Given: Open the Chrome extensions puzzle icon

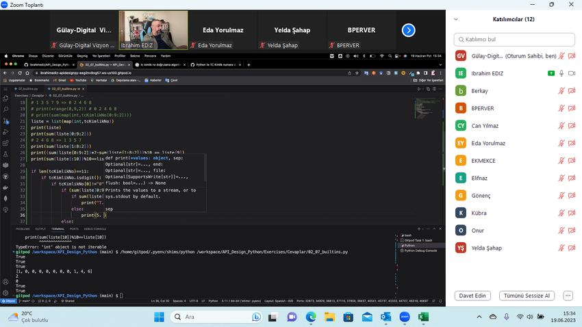Looking at the screenshot, I should [x=418, y=73].
